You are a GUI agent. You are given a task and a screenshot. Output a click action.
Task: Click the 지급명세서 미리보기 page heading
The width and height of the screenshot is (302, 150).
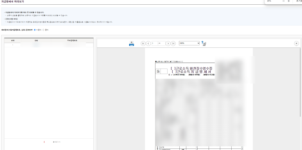(x=13, y=2)
